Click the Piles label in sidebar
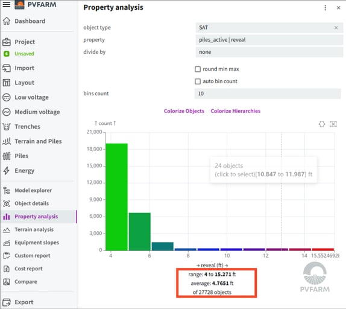This screenshot has width=346, height=309. 22,156
